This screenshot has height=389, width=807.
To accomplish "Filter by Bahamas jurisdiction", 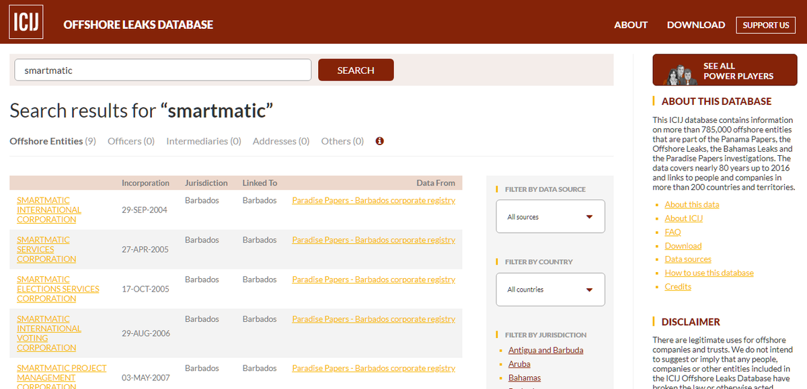I will pyautogui.click(x=525, y=378).
